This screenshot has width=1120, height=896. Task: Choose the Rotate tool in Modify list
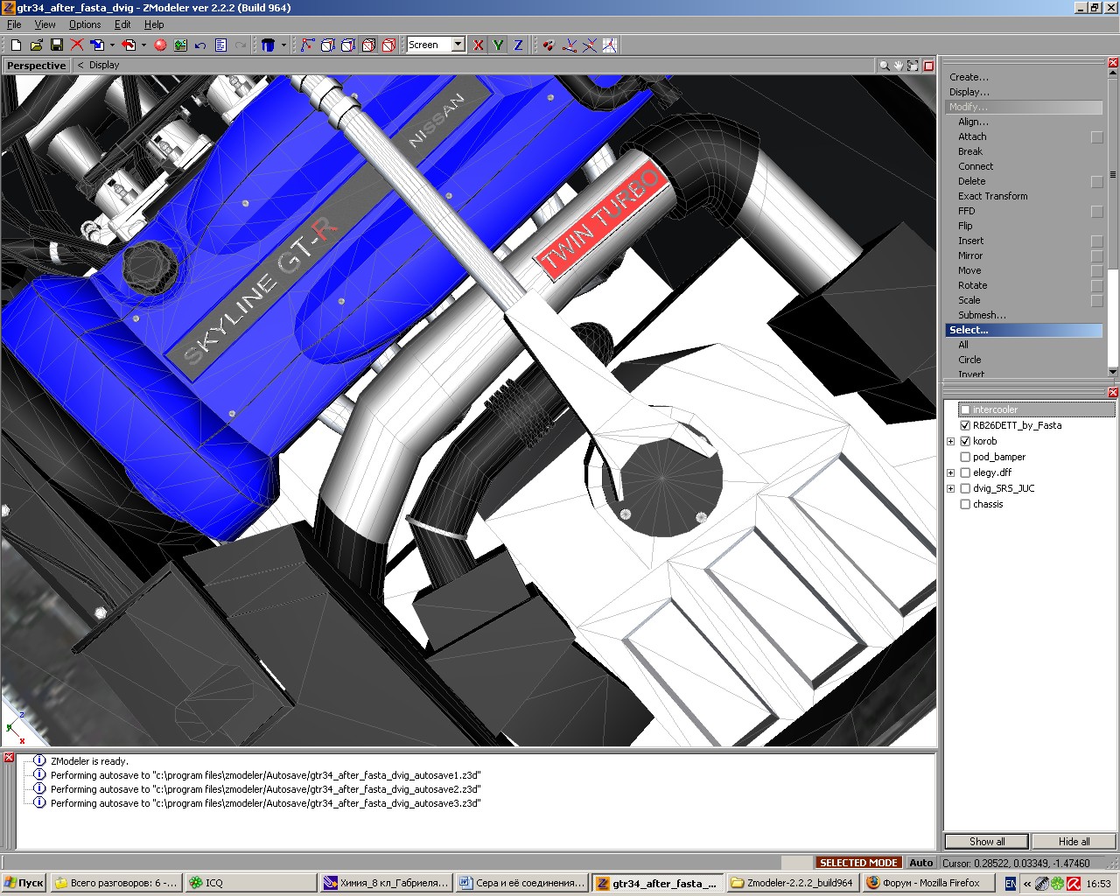coord(972,285)
